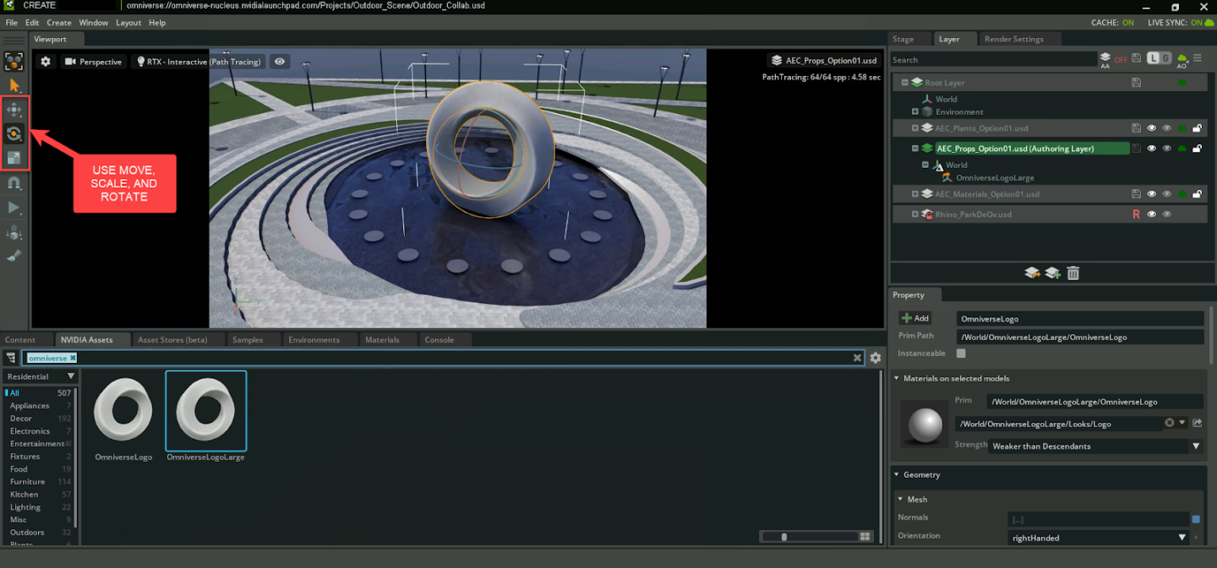1217x568 pixels.
Task: Toggle visibility of AEC_Plants_Option01.usd layer
Action: point(1151,128)
